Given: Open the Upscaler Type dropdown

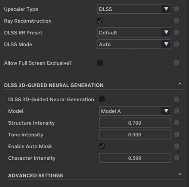Looking at the screenshot, I should tap(134, 9).
